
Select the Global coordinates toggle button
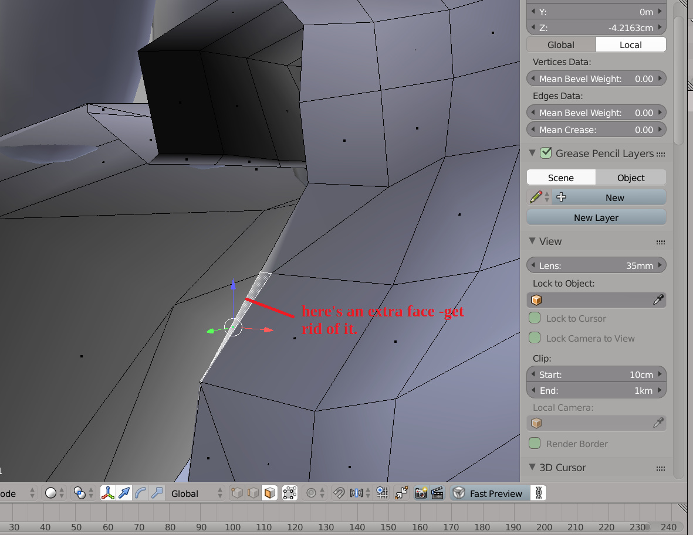(x=561, y=45)
